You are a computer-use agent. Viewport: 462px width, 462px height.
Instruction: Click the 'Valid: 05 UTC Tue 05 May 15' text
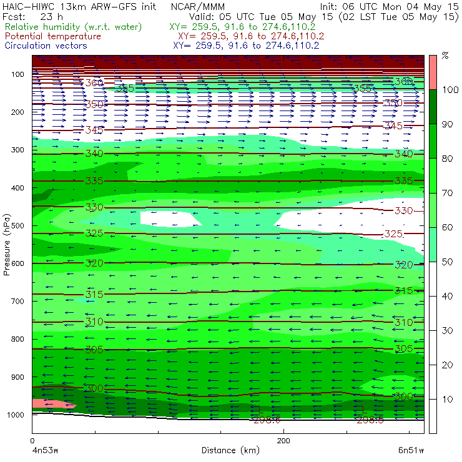[262, 16]
